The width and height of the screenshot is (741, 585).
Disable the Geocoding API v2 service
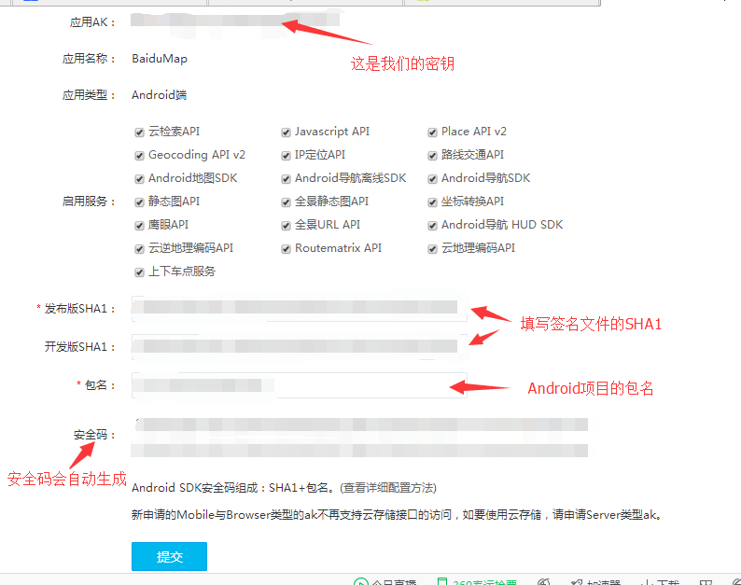139,156
